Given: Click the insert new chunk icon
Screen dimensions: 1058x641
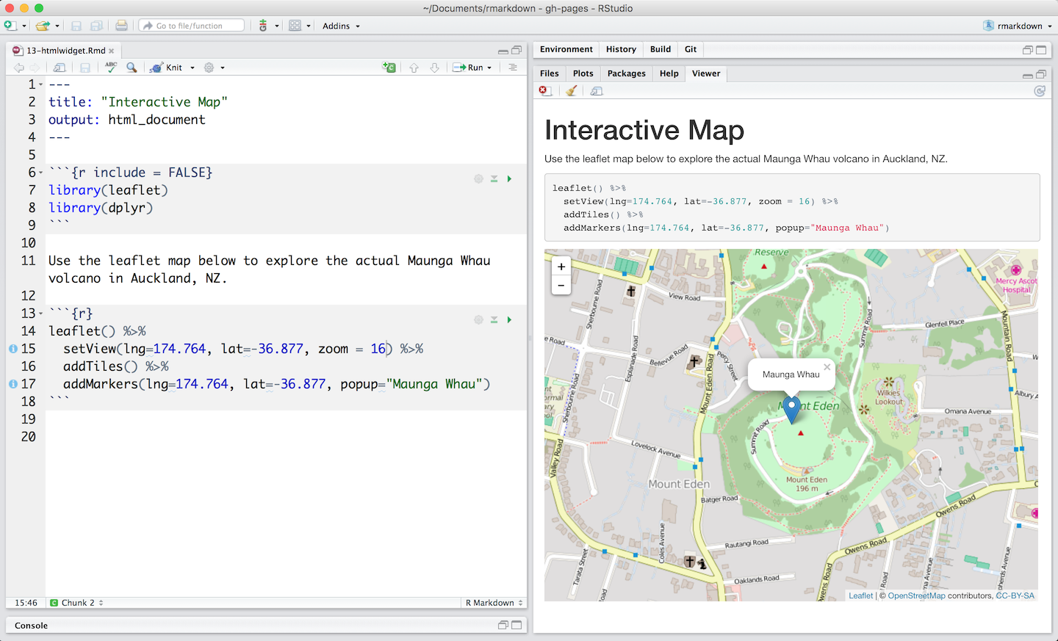Looking at the screenshot, I should pyautogui.click(x=389, y=68).
